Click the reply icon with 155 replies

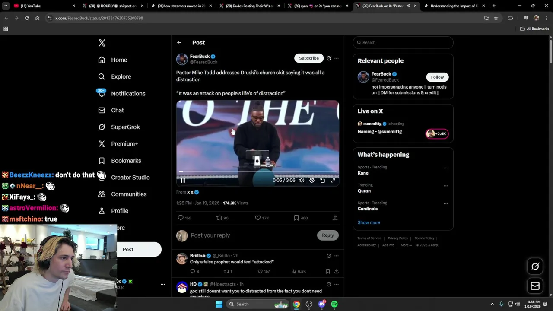pyautogui.click(x=184, y=218)
